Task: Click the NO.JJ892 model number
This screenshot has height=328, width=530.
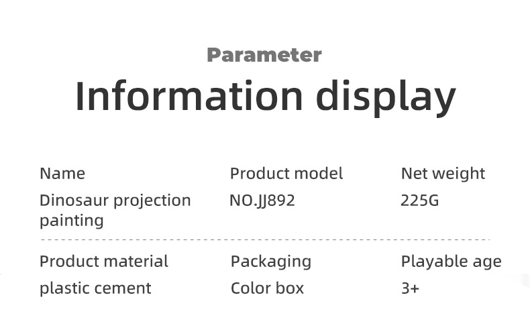Action: click(x=262, y=201)
